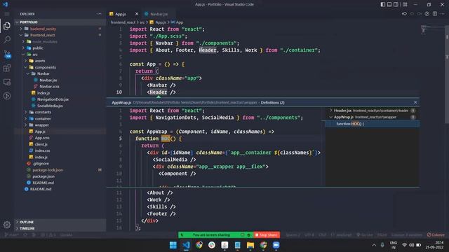
Task: Open the Customize Layout button
Action: [x=405, y=4]
